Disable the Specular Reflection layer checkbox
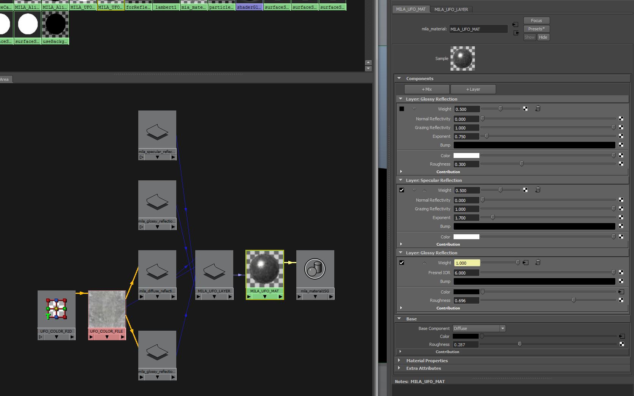 tap(402, 190)
